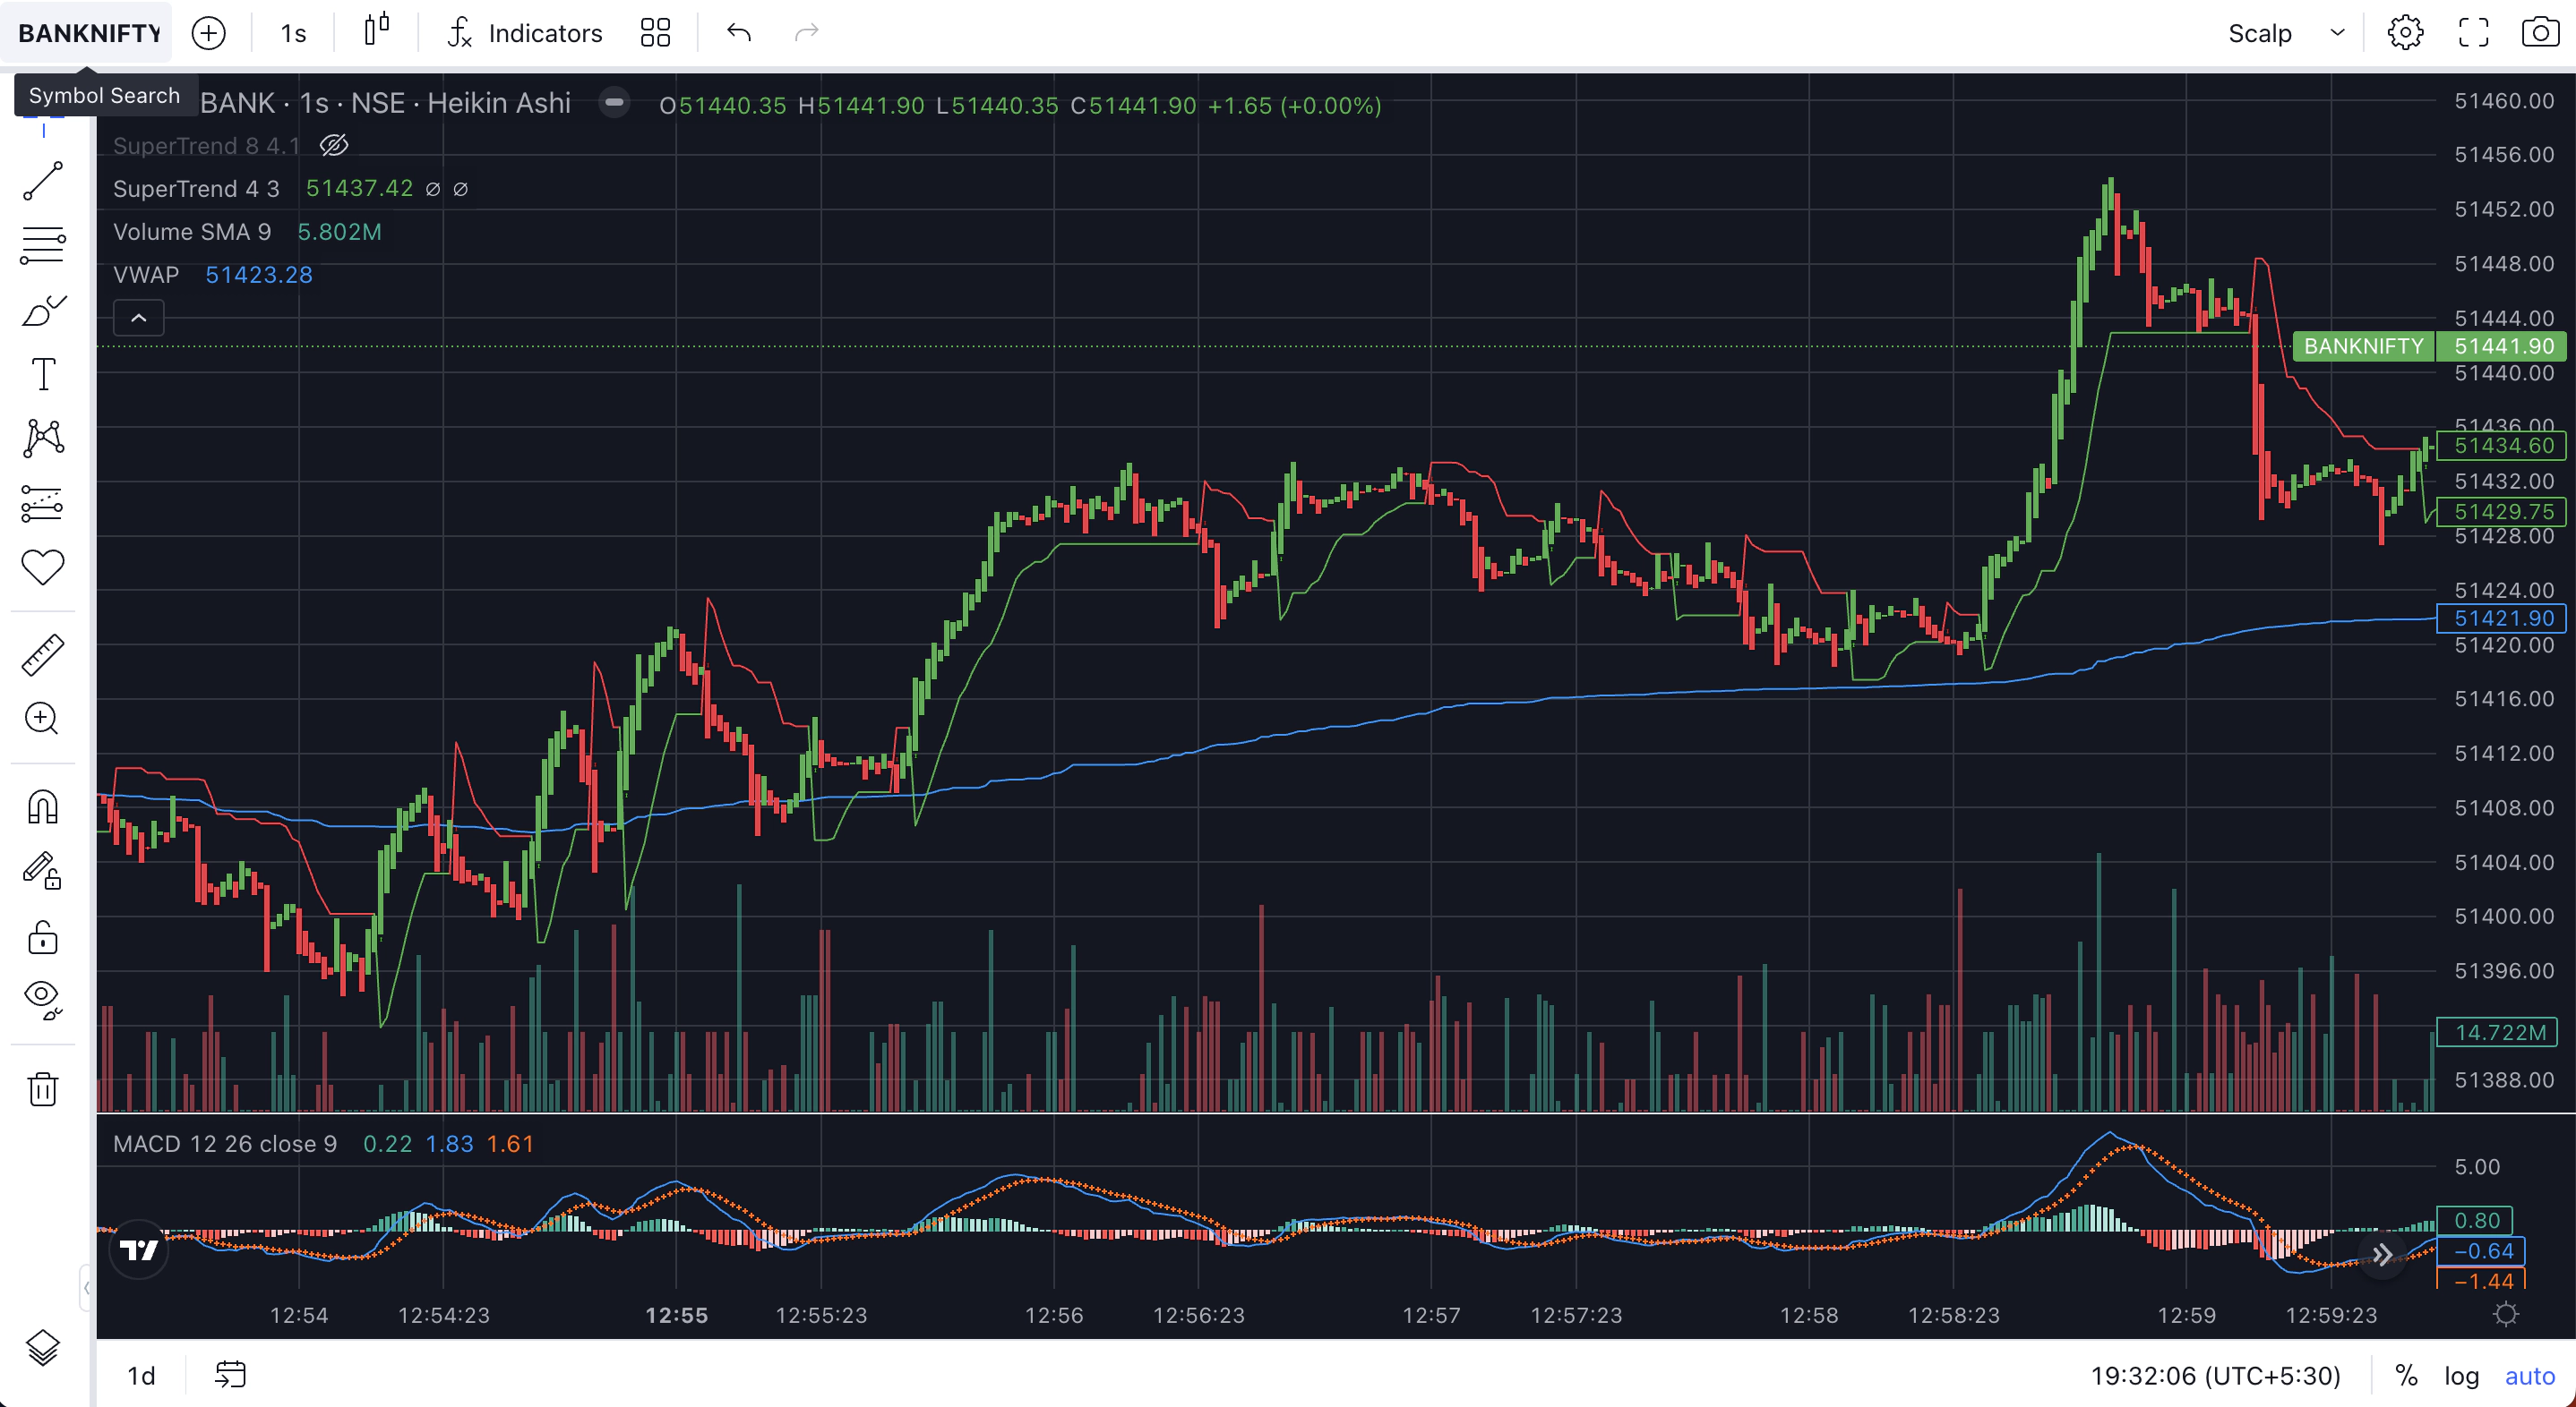Open chart settings gear icon
The height and width of the screenshot is (1407, 2576).
2405,33
